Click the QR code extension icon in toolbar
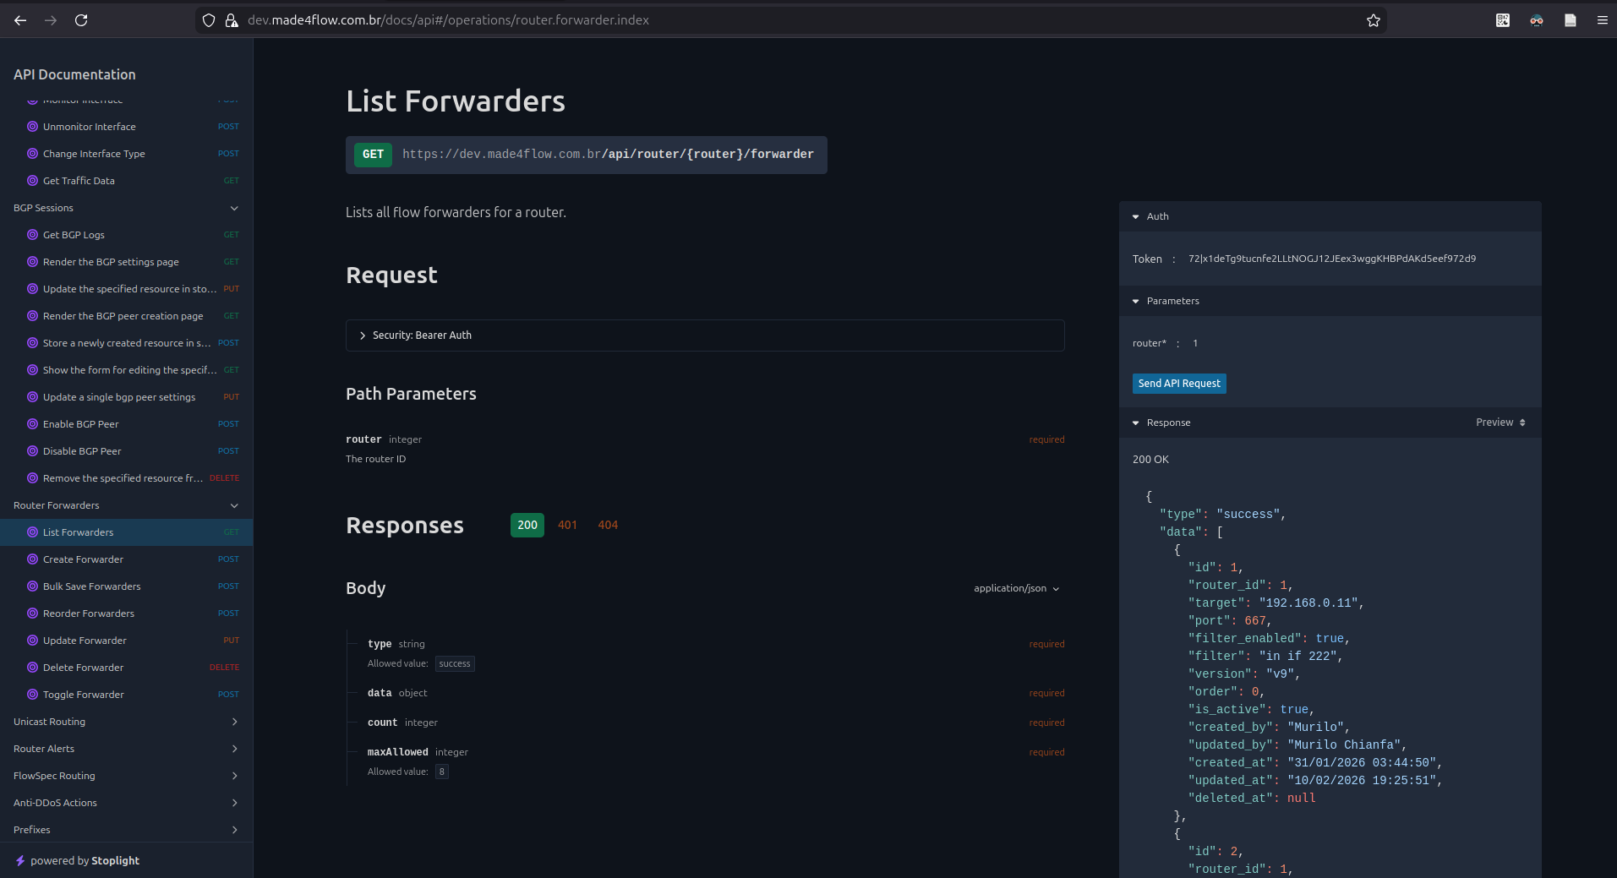 pyautogui.click(x=1502, y=20)
